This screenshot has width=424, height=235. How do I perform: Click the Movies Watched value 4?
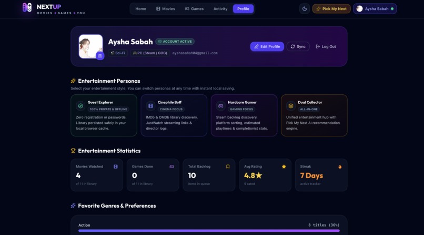[x=78, y=175]
